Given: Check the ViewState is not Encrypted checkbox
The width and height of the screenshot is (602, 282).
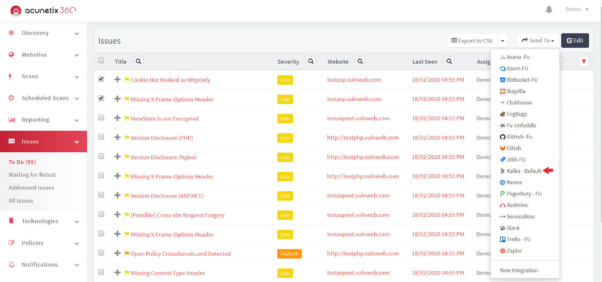Looking at the screenshot, I should 101,117.
